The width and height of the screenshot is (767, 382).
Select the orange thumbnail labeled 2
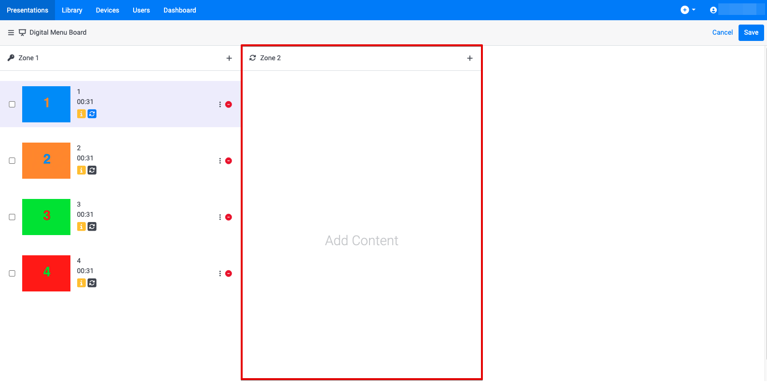[x=46, y=161]
